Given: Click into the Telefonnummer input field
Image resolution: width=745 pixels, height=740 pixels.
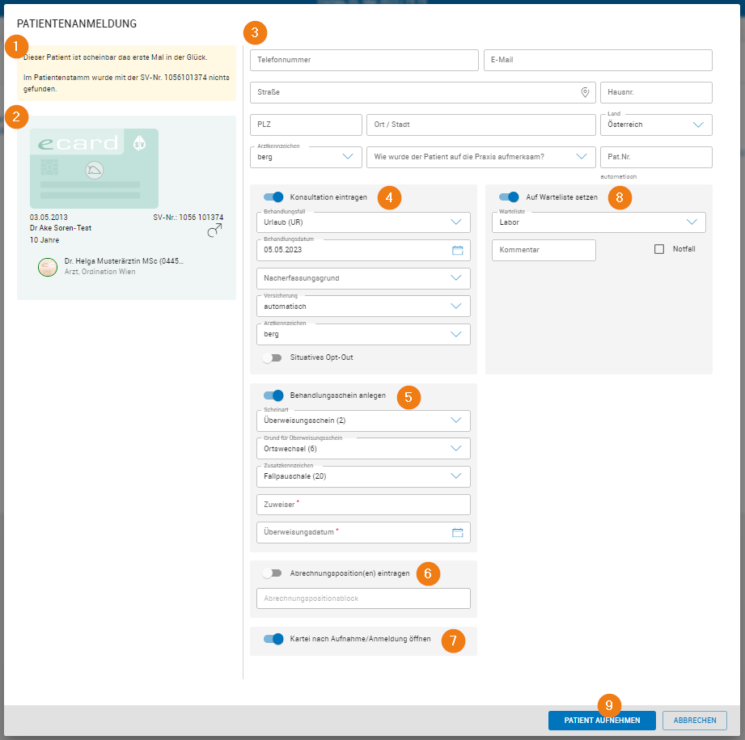Looking at the screenshot, I should (x=364, y=61).
